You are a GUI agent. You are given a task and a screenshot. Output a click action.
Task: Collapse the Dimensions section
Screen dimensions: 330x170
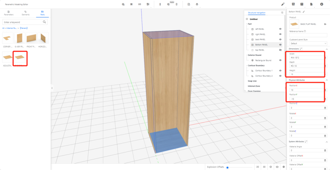coord(326,49)
